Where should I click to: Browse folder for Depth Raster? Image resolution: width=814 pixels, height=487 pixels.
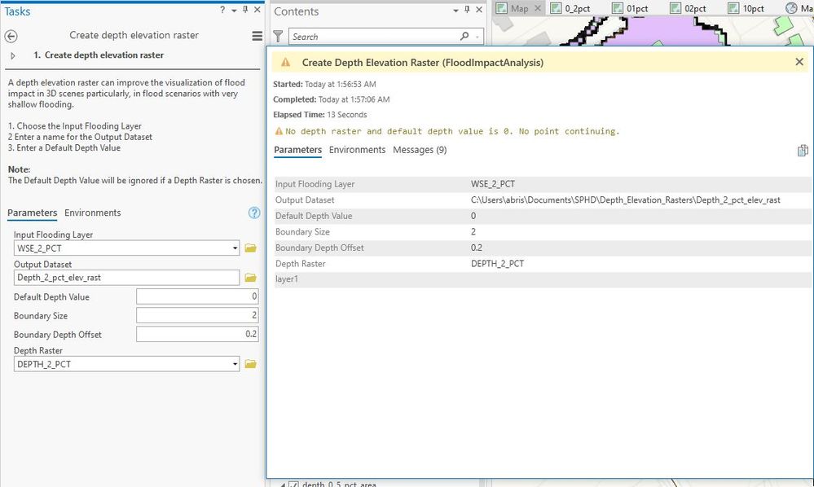pyautogui.click(x=251, y=364)
